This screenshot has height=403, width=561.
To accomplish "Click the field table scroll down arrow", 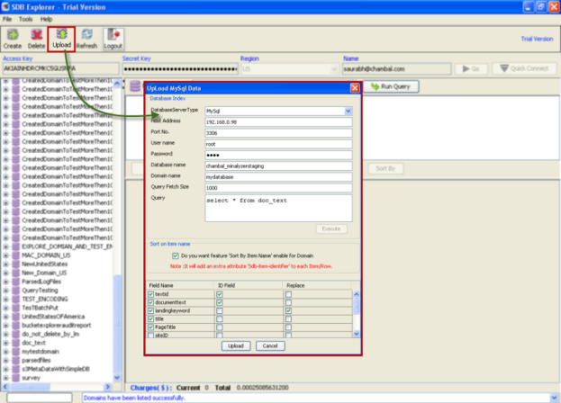I will point(357,334).
